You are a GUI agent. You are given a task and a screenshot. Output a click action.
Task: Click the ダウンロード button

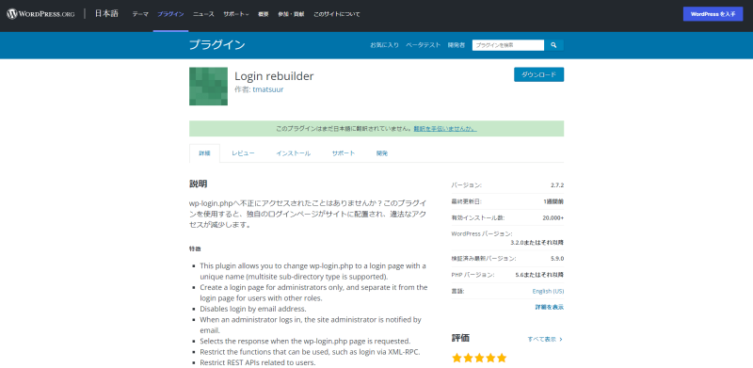(x=538, y=74)
